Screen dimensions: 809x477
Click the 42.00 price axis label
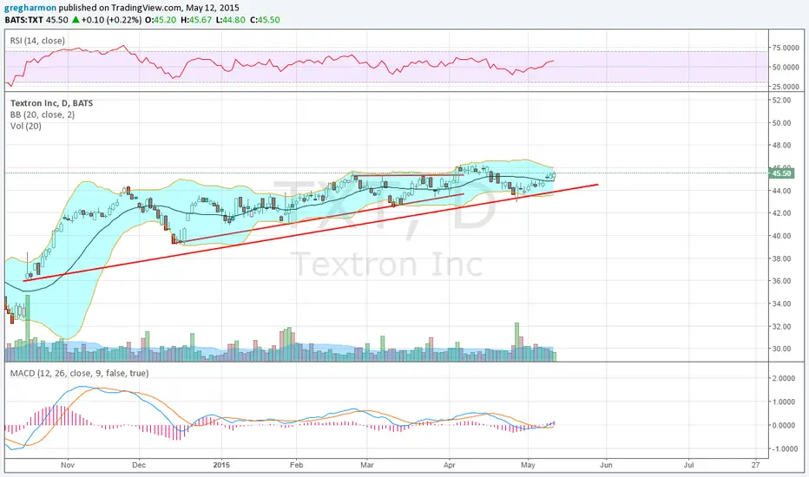coord(781,213)
